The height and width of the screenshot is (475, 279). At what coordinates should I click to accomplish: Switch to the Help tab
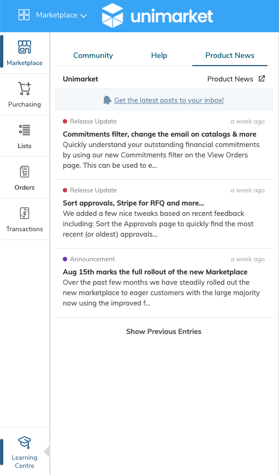point(159,55)
